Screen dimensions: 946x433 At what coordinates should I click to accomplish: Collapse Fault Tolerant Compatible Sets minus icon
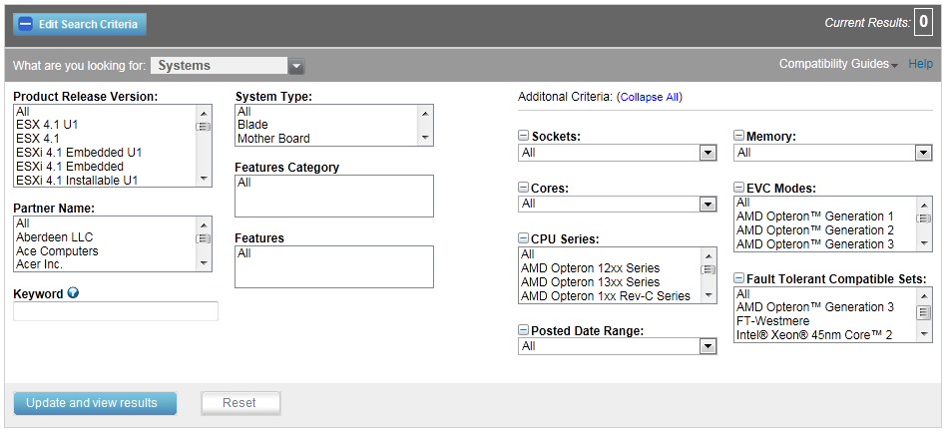739,278
